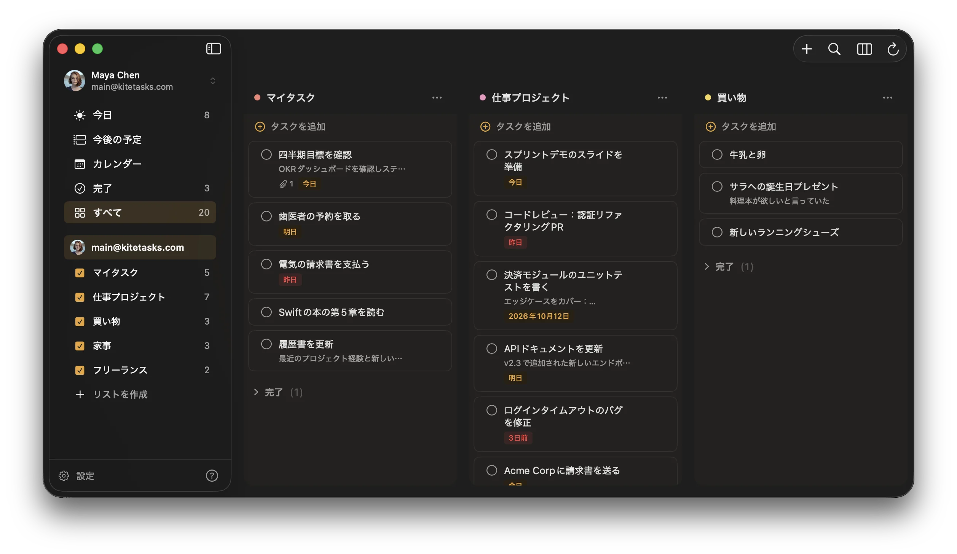
Task: Click the plus add-task toolbar icon
Action: pos(807,49)
